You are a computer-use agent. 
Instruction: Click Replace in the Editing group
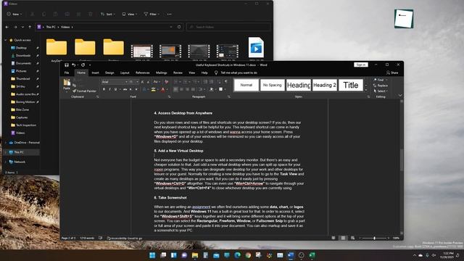(381, 86)
